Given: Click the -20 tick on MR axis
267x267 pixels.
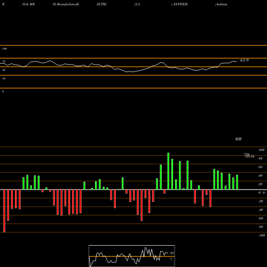Looking at the screenshot, I should coord(261,201).
